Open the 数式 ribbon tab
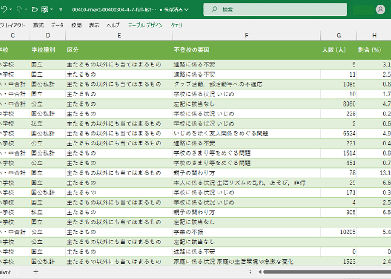The width and height of the screenshot is (391, 279). pos(39,25)
